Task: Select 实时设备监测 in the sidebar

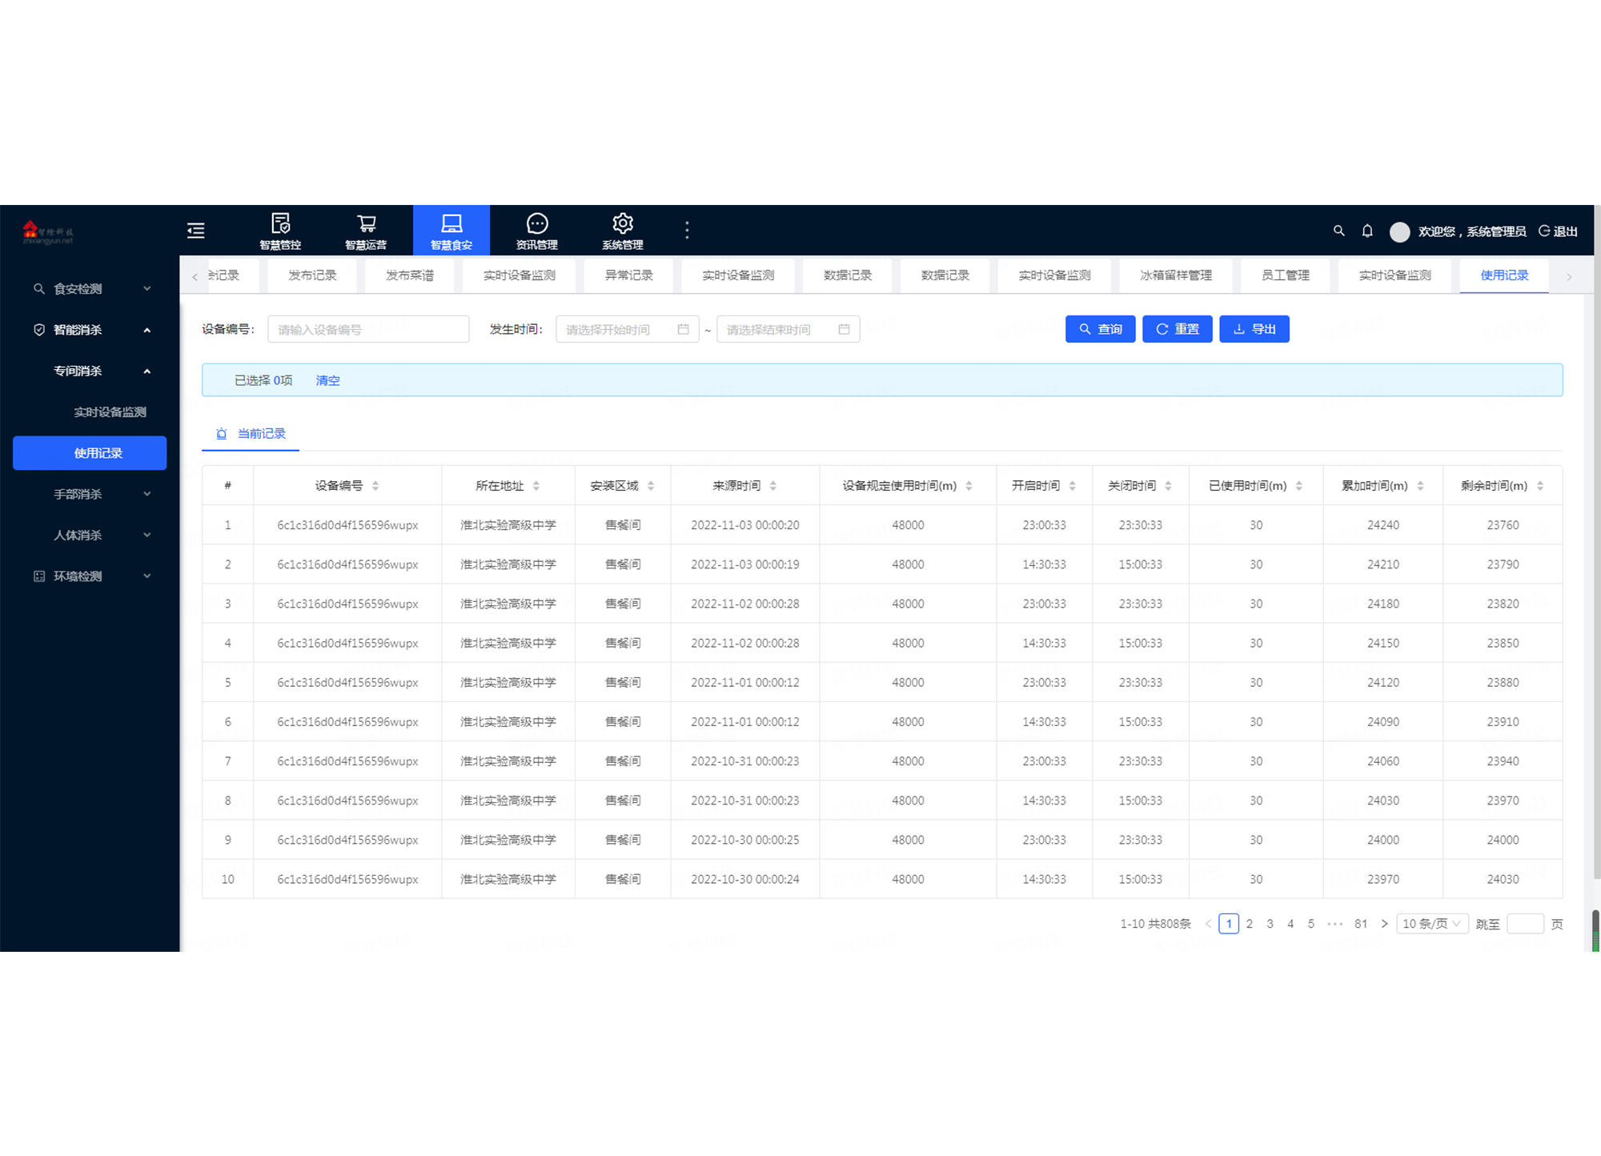Action: tap(110, 412)
